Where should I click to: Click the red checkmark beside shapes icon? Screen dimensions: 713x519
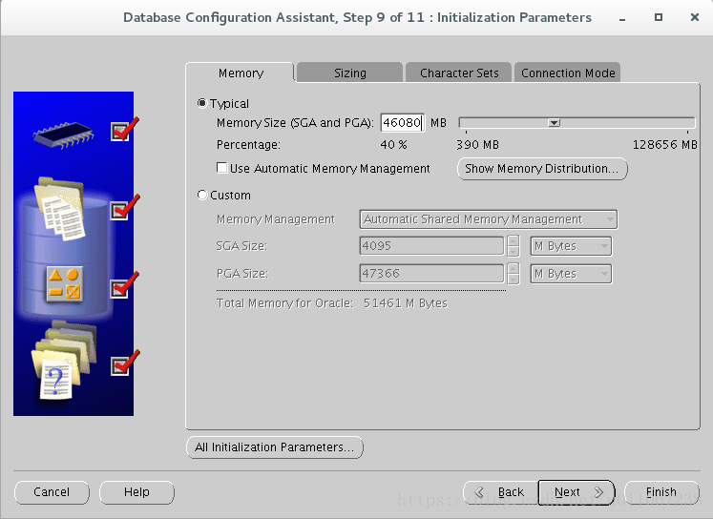125,285
